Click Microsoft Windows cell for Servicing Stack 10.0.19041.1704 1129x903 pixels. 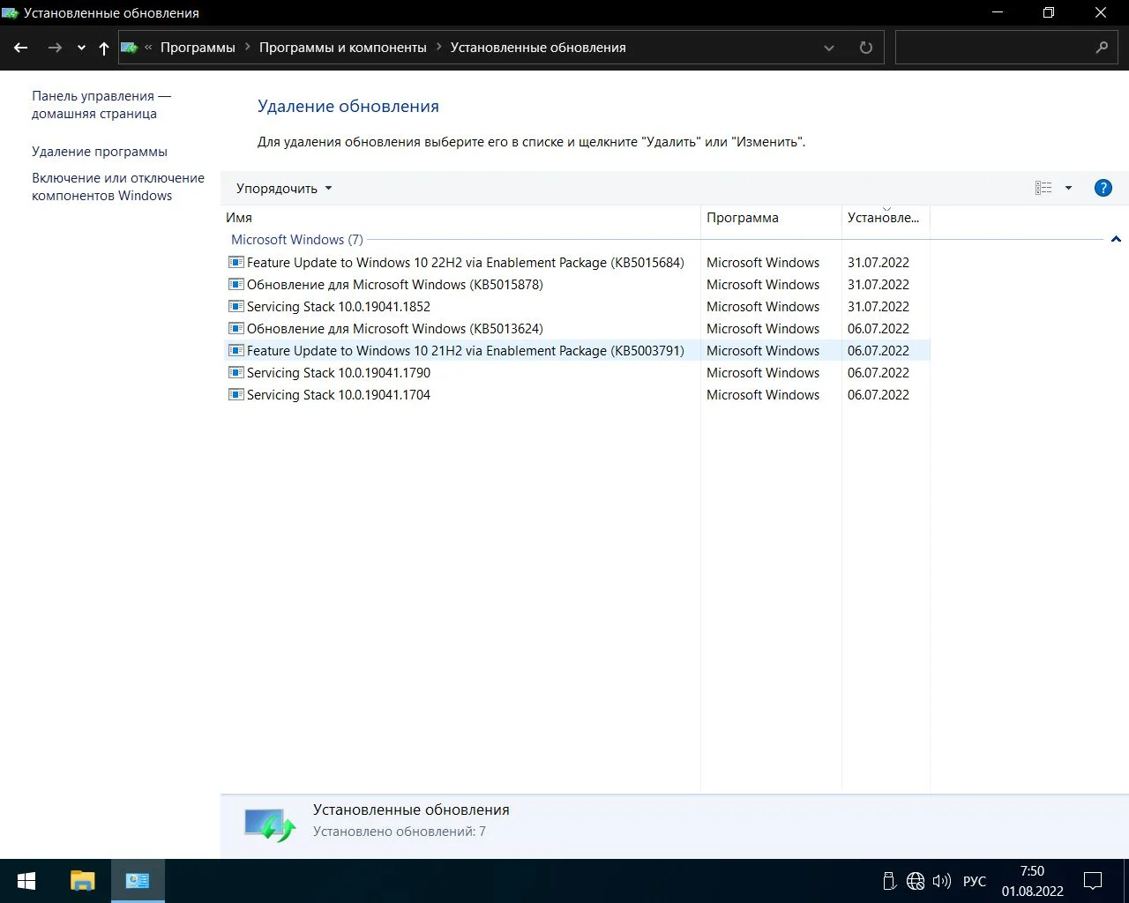click(x=763, y=395)
